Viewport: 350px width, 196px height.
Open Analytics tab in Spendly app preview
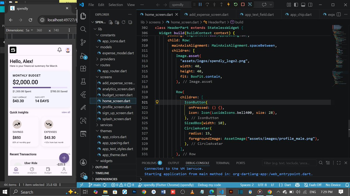(x=32, y=170)
